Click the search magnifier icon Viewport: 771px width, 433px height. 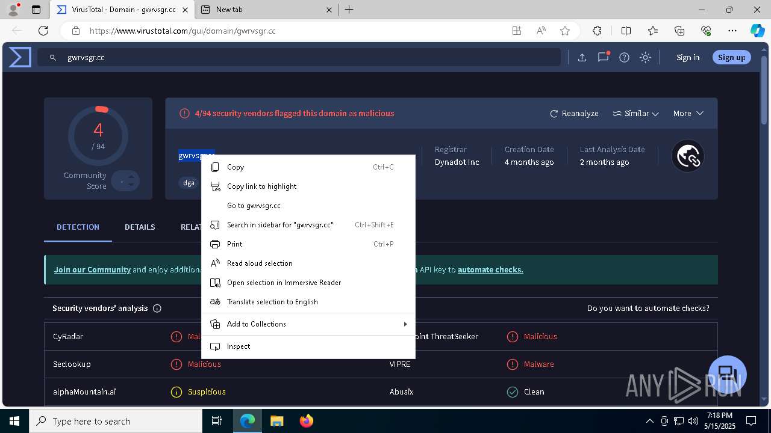(x=53, y=58)
